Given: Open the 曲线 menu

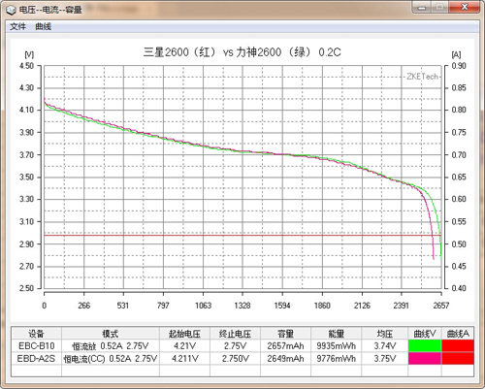Looking at the screenshot, I should [x=43, y=26].
